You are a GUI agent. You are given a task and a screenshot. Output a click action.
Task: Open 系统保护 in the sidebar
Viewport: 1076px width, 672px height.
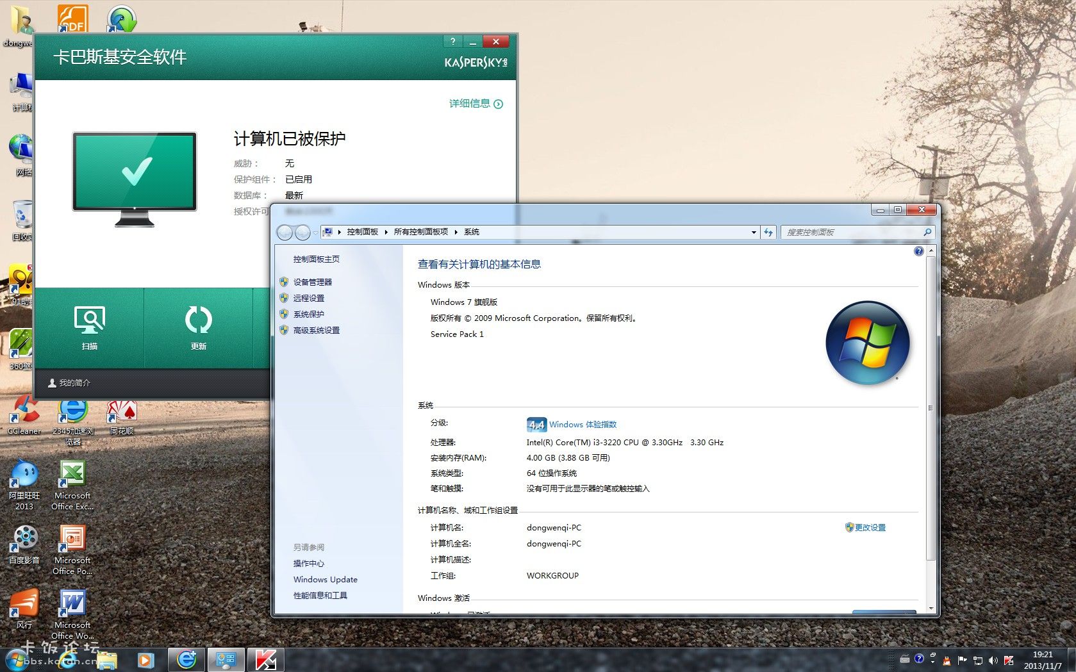tap(309, 314)
